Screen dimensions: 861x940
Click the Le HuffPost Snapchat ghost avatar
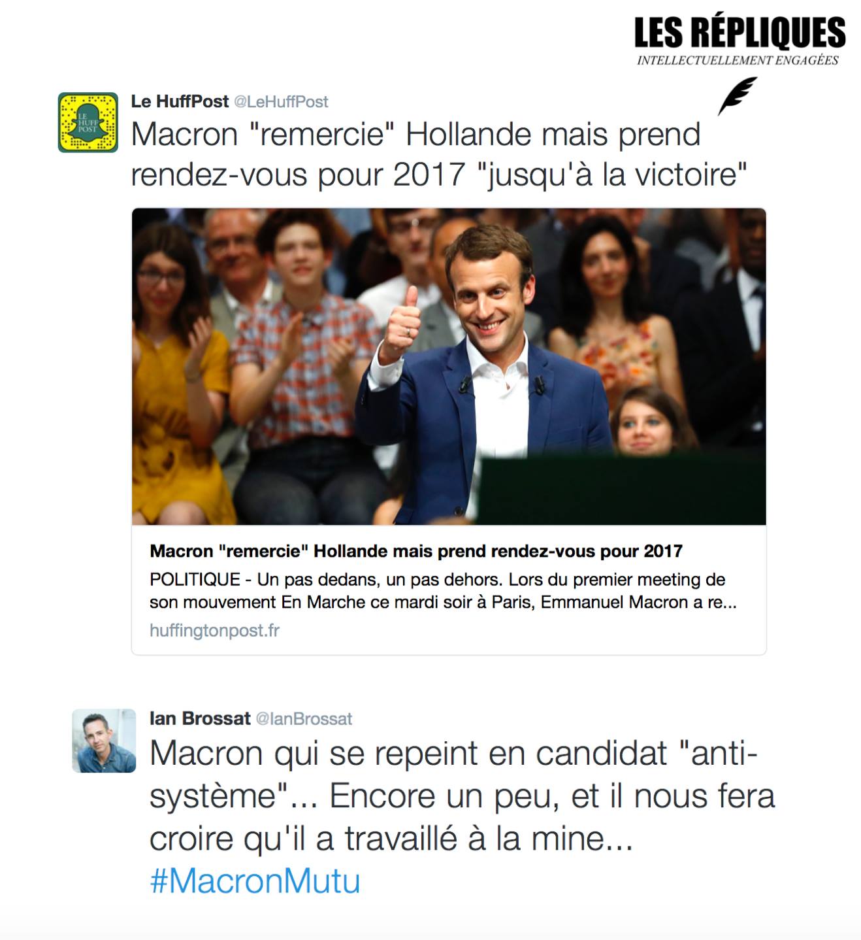[x=88, y=122]
